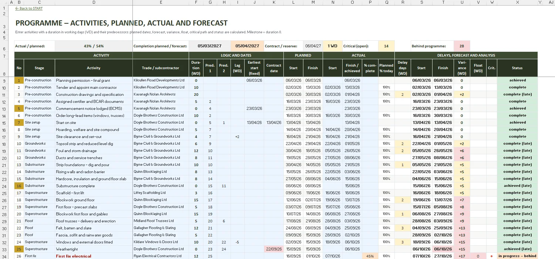Click the 45% complete cell
The width and height of the screenshot is (555, 259).
point(370,256)
